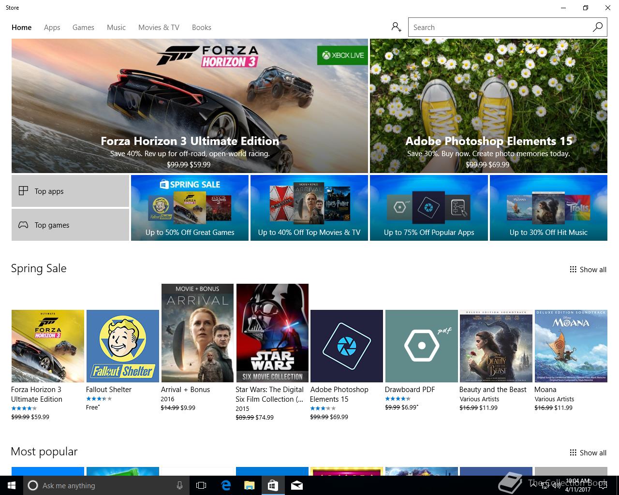Open Beauty and the Beast album cover
This screenshot has width=619, height=495.
496,346
